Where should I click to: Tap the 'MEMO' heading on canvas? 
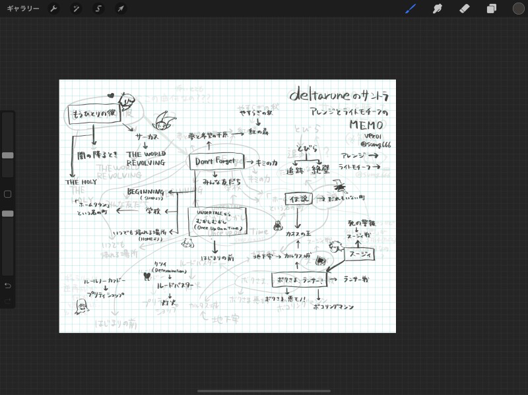coord(366,125)
